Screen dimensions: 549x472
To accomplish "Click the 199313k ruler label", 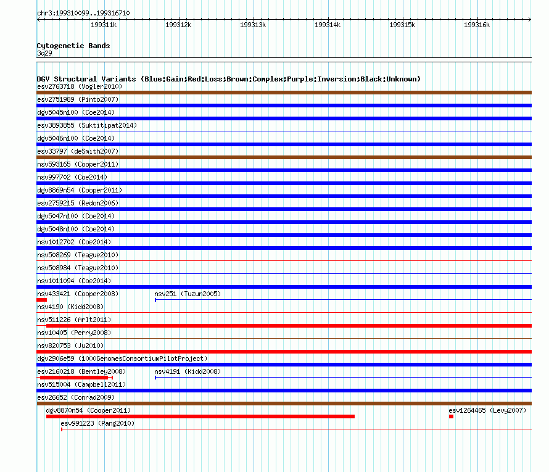I will click(253, 25).
